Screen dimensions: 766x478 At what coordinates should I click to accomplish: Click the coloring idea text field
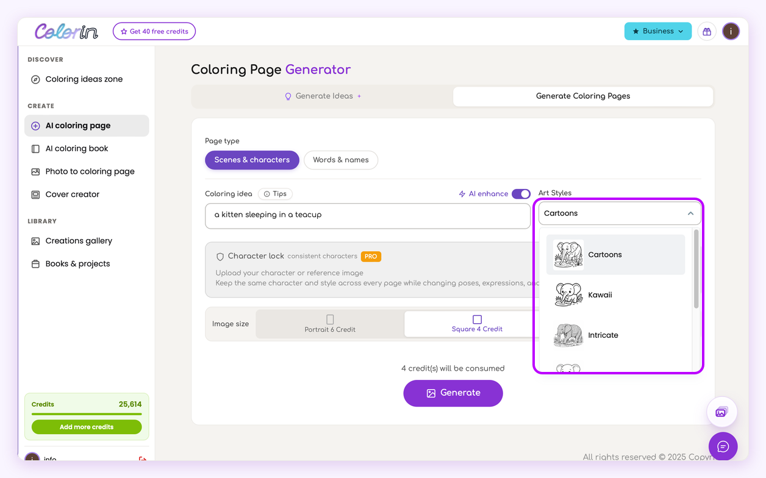click(368, 216)
